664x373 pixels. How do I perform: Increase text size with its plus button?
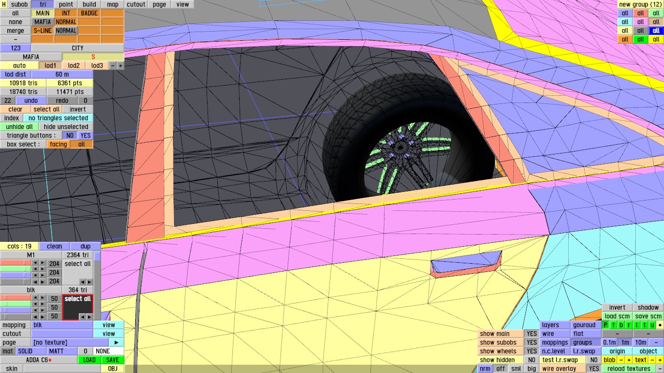(x=660, y=360)
